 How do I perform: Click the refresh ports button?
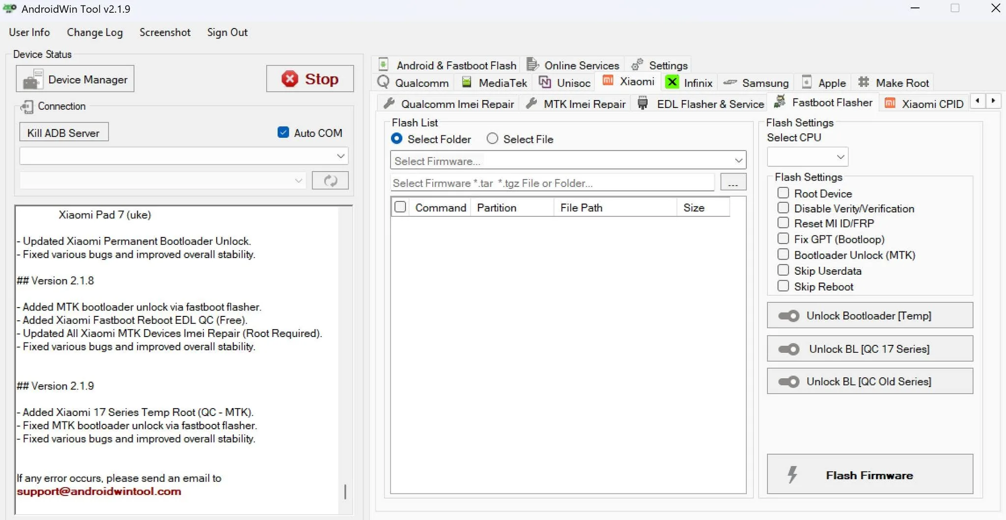click(x=330, y=181)
